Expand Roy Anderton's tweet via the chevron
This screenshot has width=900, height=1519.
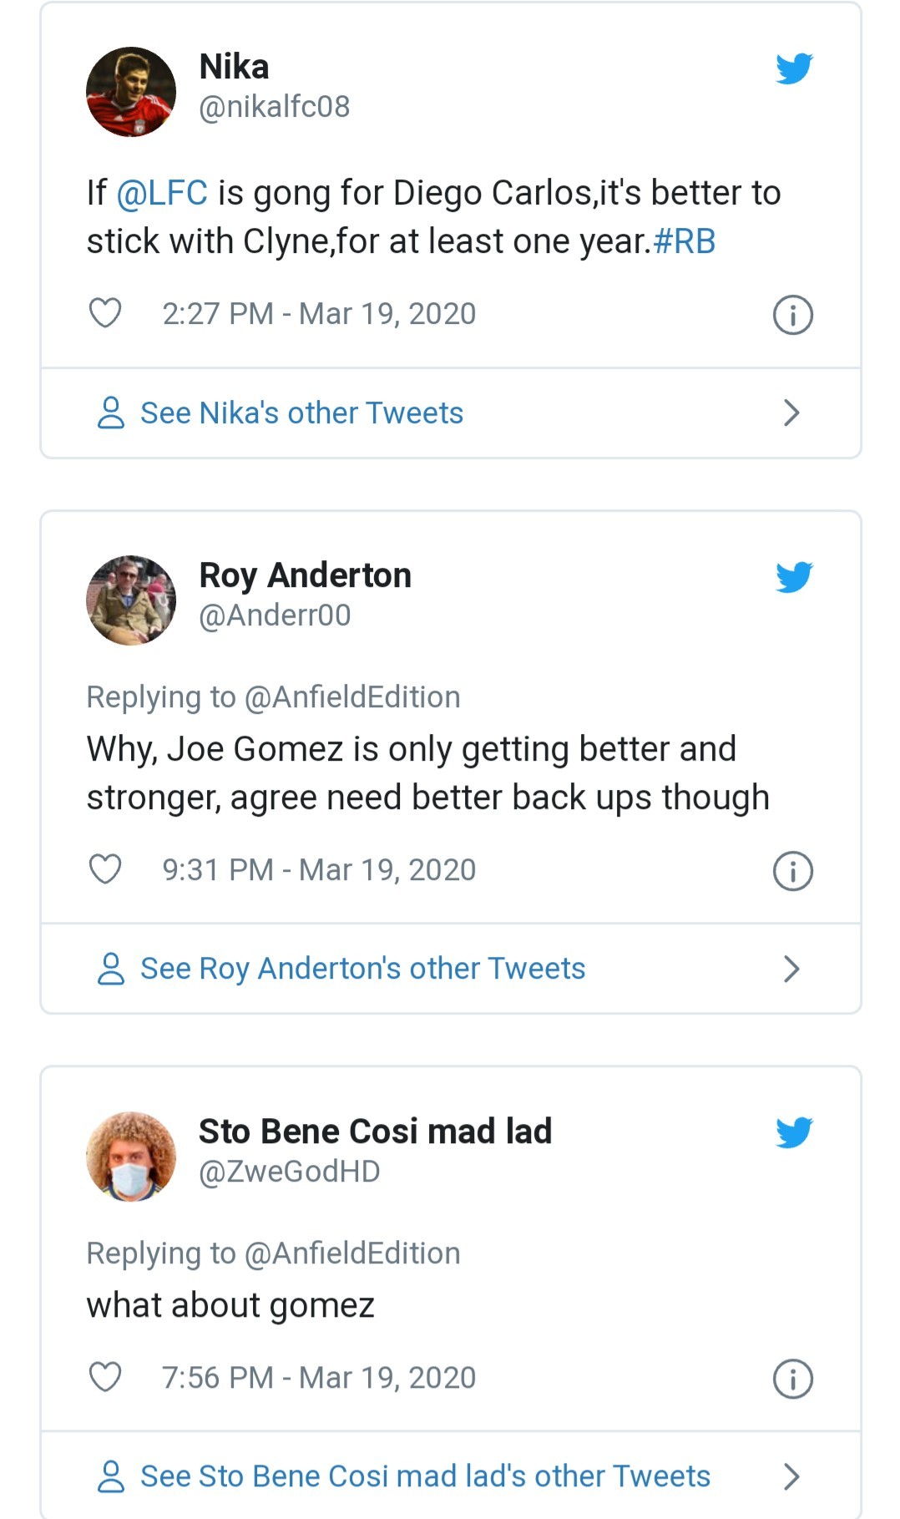coord(791,968)
